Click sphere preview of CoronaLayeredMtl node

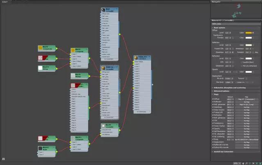click(x=136, y=58)
